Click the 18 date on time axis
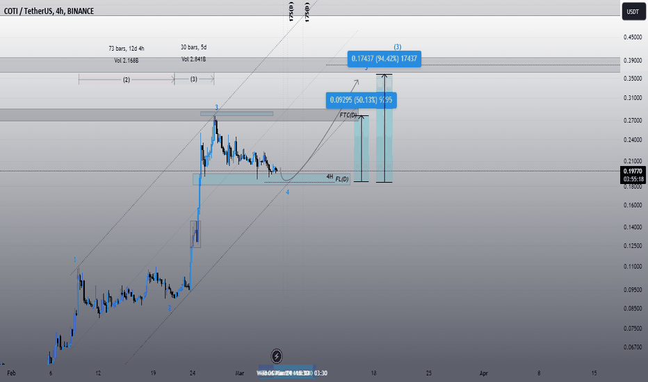This screenshot has height=382, width=648. pos(373,373)
